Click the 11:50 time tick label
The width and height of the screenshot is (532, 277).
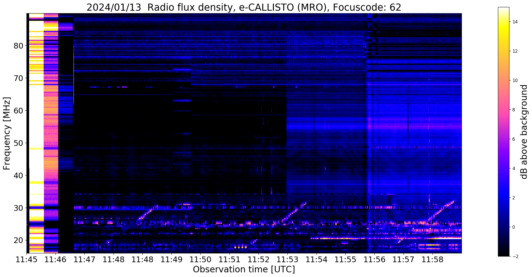coord(200,260)
